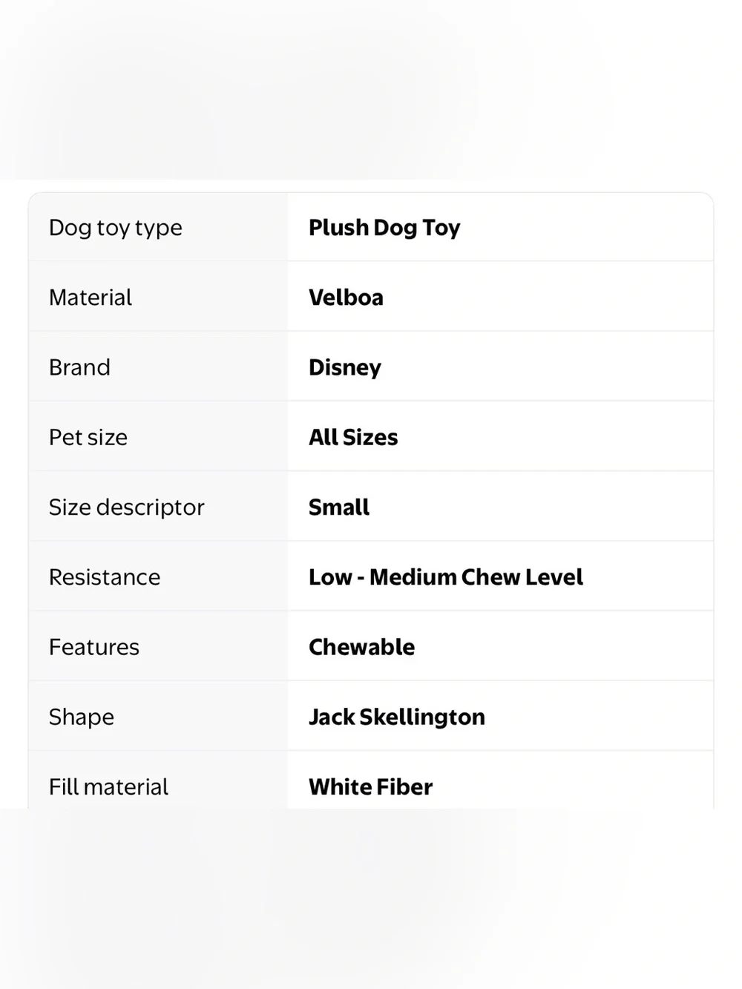This screenshot has width=742, height=989.
Task: Click the Plush Dog Toy value
Action: tap(384, 228)
